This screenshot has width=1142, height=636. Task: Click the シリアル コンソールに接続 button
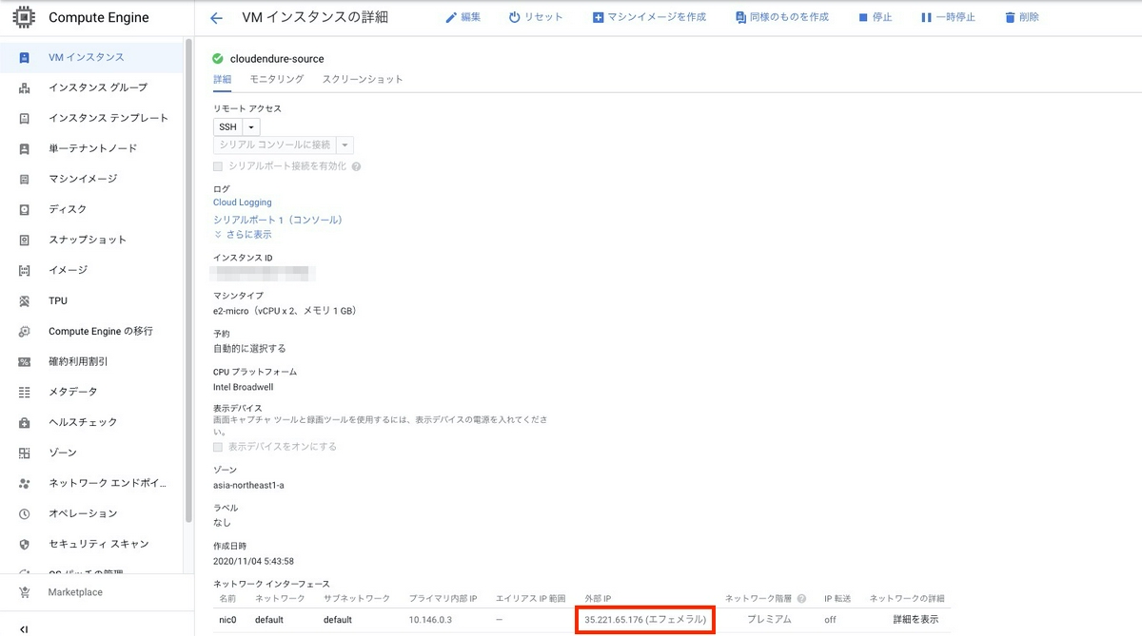[276, 145]
